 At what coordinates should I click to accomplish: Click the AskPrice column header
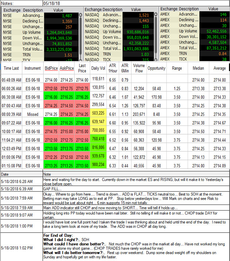click(67, 68)
